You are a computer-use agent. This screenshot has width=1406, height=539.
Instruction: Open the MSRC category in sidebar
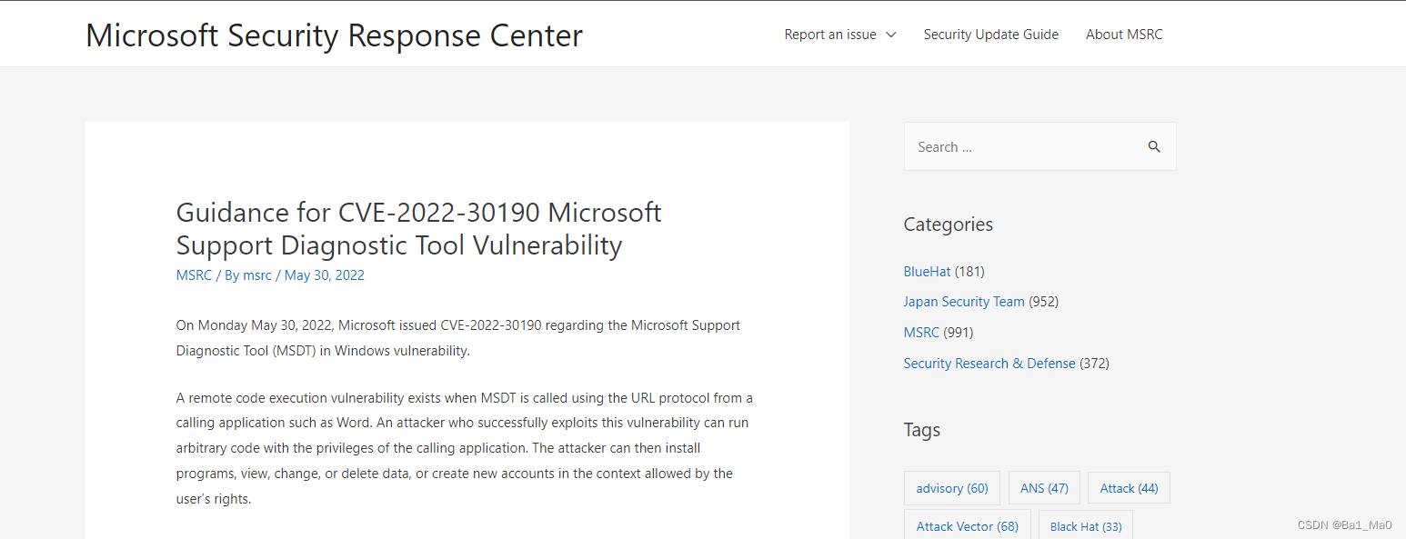[x=921, y=333]
